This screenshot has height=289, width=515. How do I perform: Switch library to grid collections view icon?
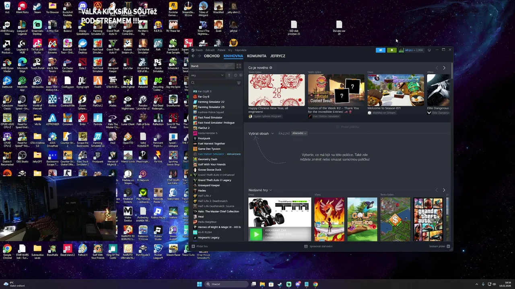(x=239, y=66)
